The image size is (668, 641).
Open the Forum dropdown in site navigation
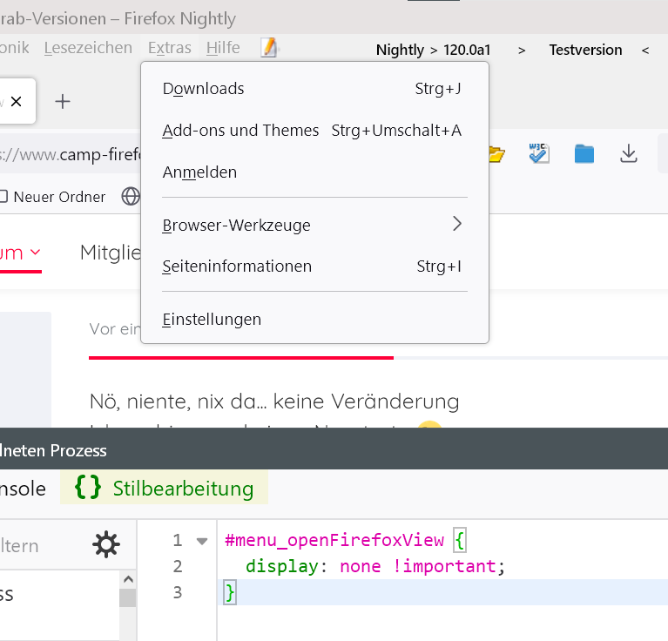pyautogui.click(x=21, y=253)
